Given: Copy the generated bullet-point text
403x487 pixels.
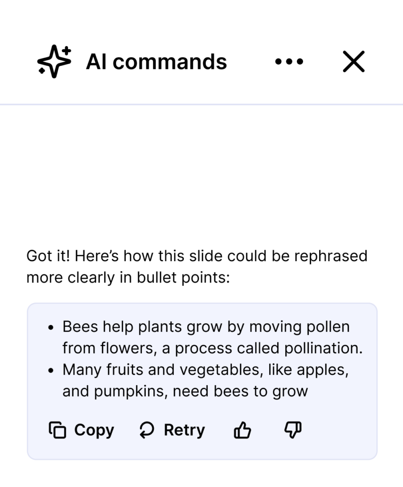Looking at the screenshot, I should click(x=81, y=429).
